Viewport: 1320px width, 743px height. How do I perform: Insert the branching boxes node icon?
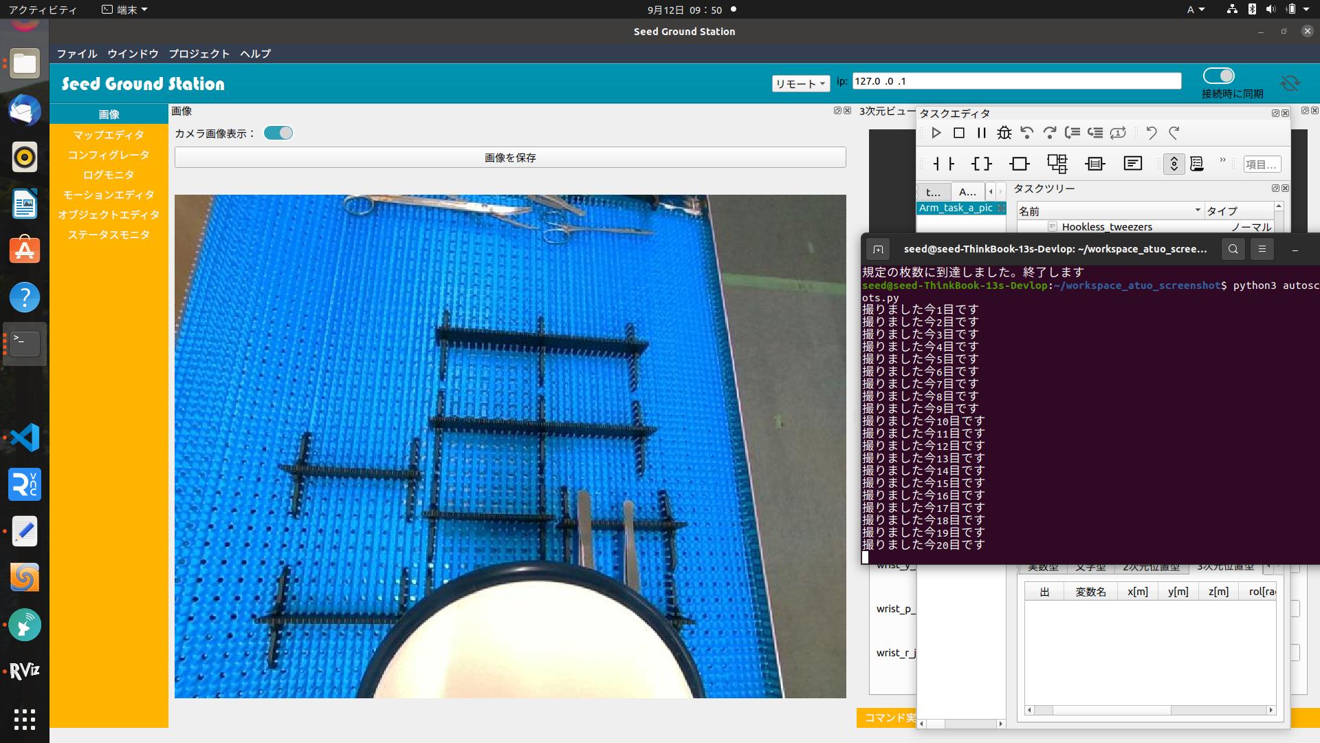[1057, 164]
